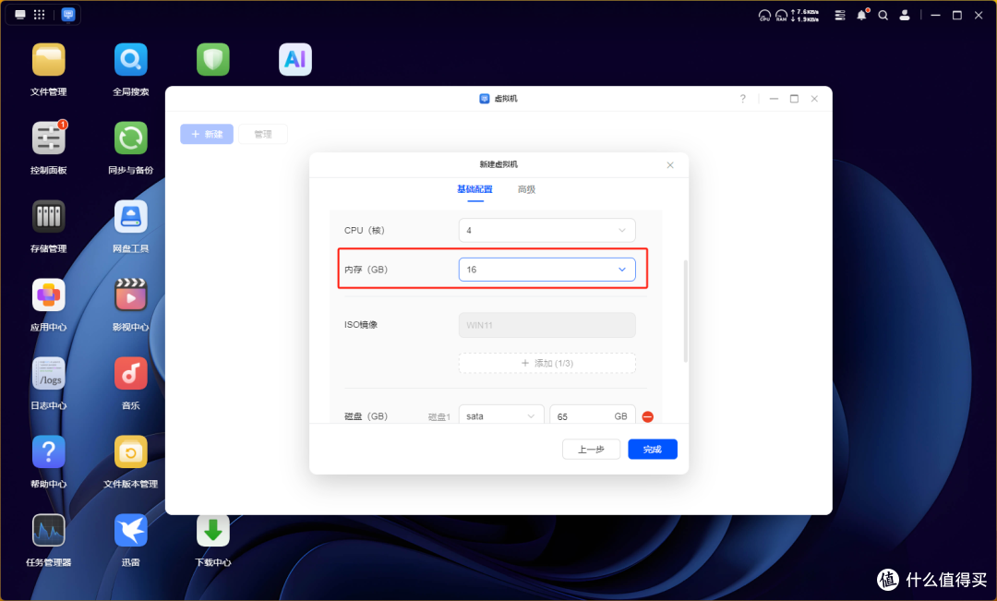Click the 完成 button
This screenshot has height=601, width=997.
tap(653, 450)
